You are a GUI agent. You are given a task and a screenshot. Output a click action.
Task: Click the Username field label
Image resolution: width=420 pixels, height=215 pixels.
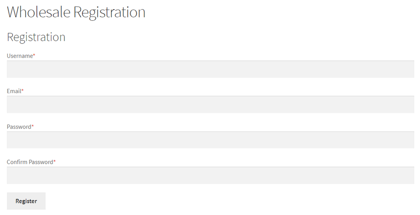pos(20,56)
